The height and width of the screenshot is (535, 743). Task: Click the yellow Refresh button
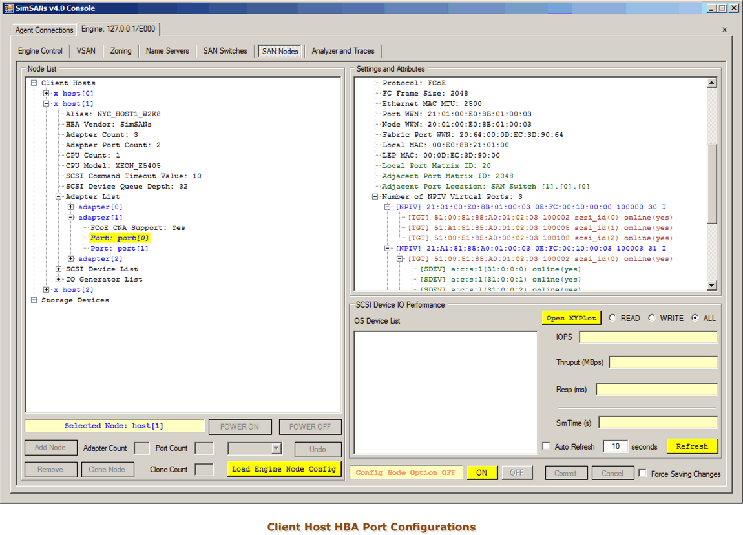[x=692, y=446]
